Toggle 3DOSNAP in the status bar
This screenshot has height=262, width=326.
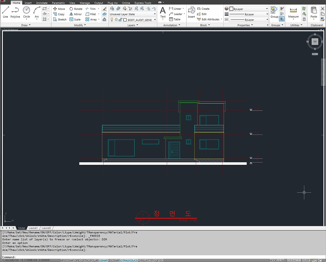(x=114, y=260)
